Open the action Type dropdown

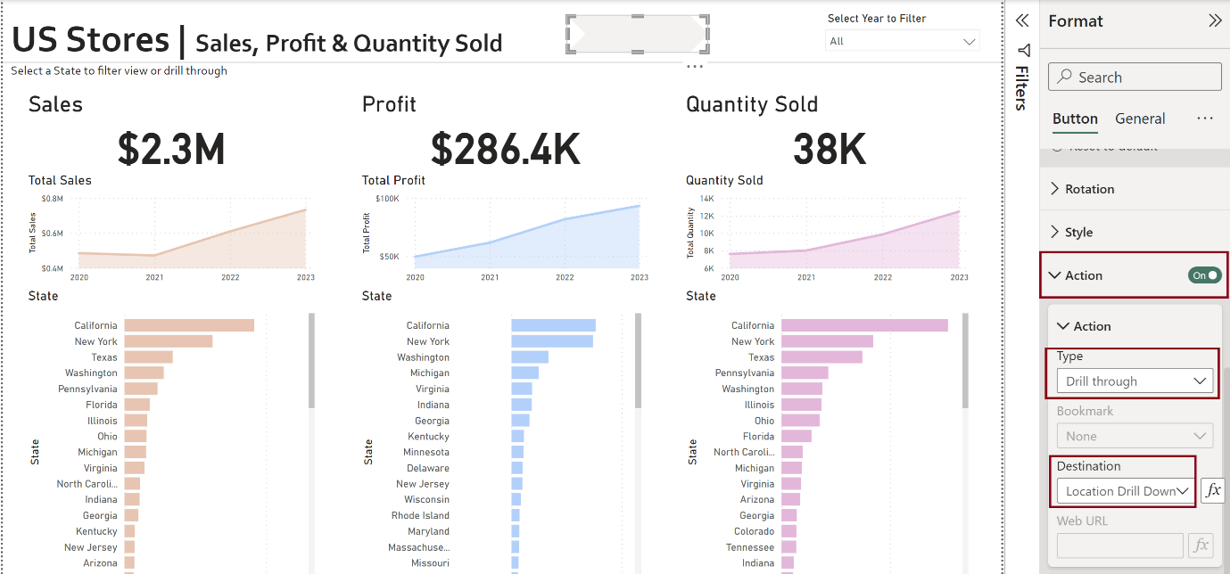coord(1134,381)
